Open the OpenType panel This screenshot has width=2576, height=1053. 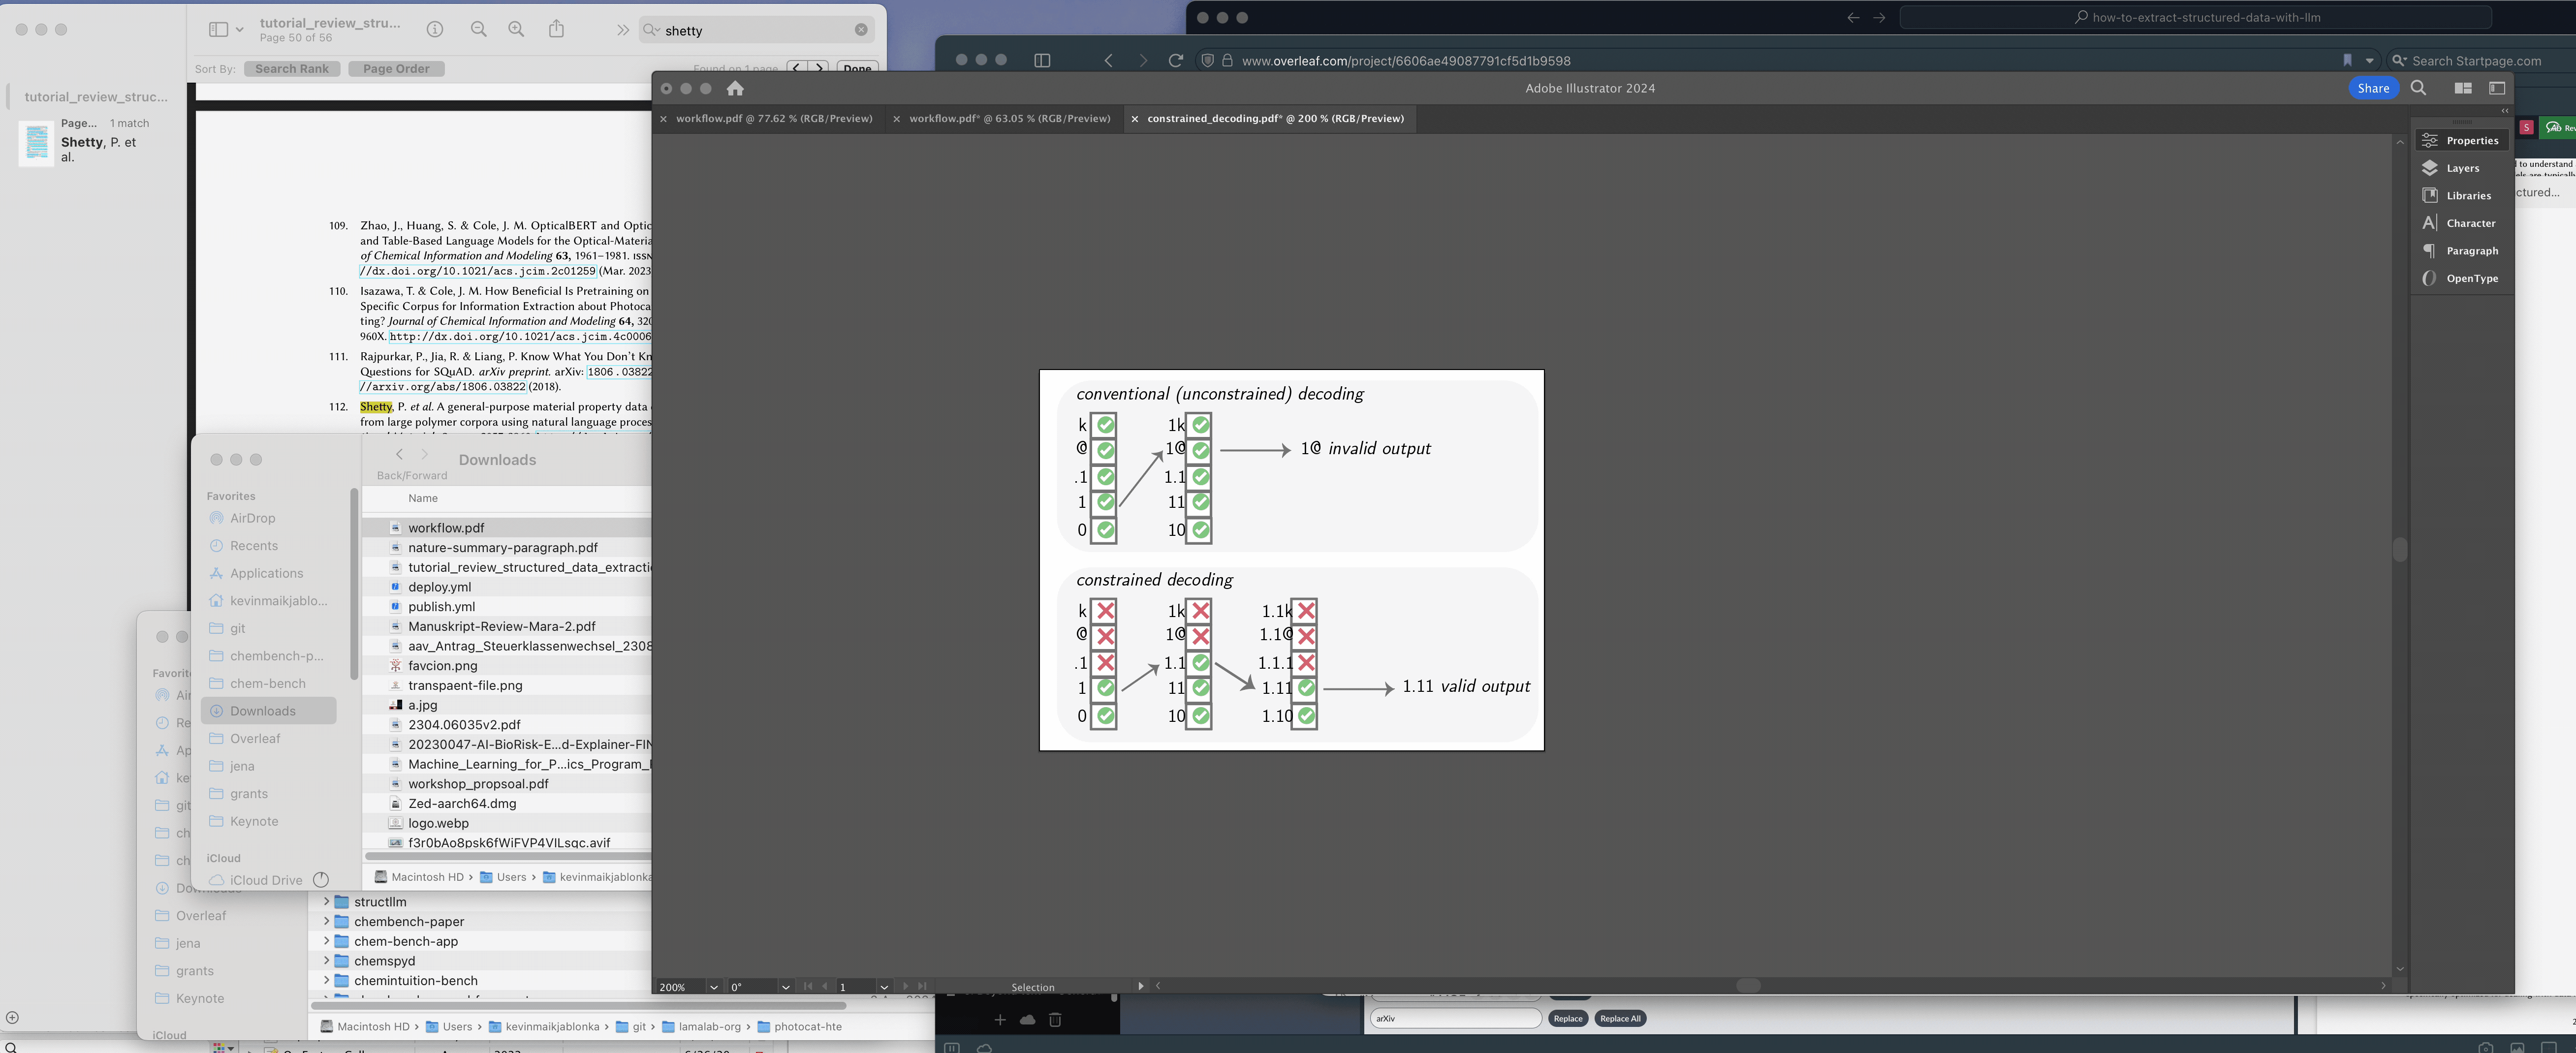click(2471, 278)
